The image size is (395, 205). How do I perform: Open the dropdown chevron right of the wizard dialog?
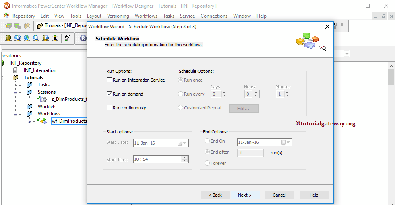(x=347, y=53)
